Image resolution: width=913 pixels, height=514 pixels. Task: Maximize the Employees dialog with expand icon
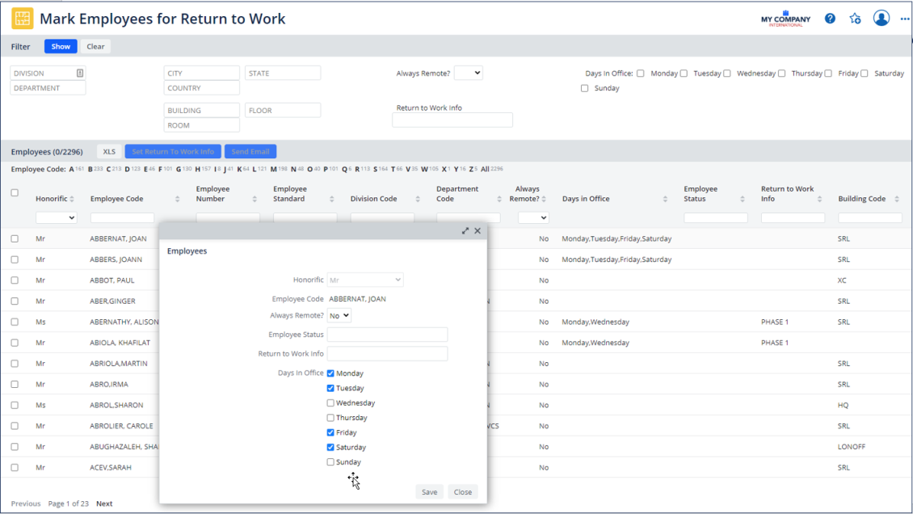click(465, 231)
